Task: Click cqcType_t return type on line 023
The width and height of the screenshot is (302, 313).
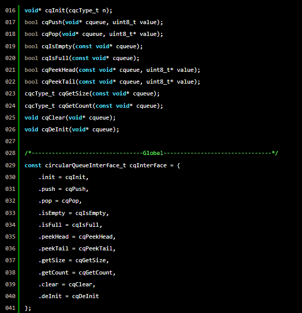Action: [39, 93]
